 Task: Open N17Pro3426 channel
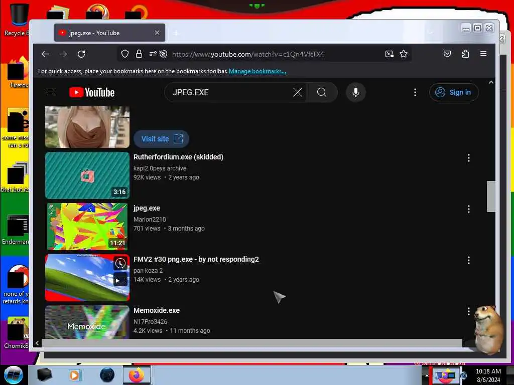point(150,321)
